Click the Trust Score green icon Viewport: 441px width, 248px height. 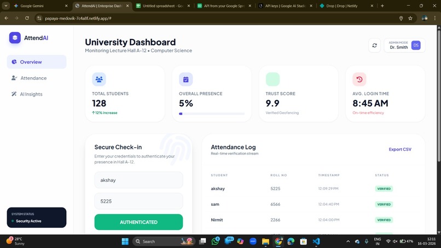click(272, 79)
